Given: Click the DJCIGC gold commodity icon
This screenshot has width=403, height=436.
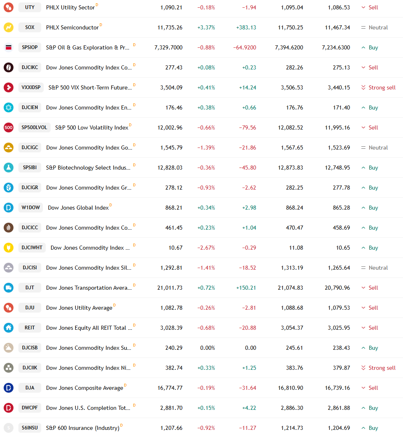Looking at the screenshot, I should 9,148.
